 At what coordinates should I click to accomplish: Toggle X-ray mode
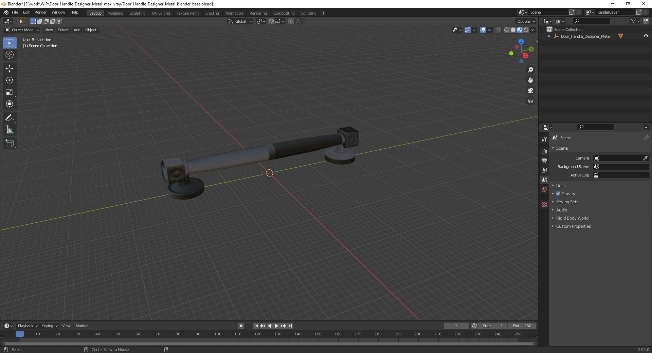pyautogui.click(x=498, y=30)
